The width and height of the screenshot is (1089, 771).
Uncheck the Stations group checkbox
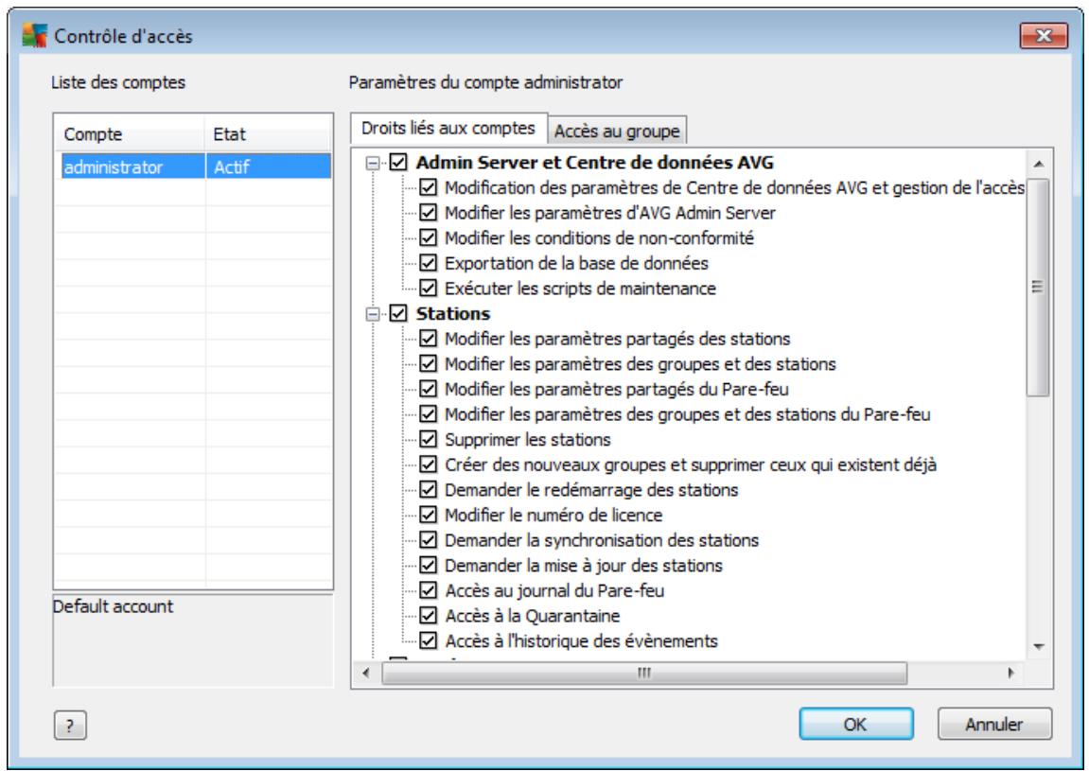(x=398, y=313)
